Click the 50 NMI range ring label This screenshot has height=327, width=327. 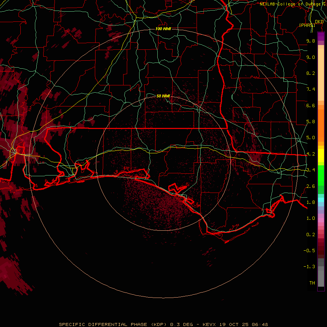[163, 96]
